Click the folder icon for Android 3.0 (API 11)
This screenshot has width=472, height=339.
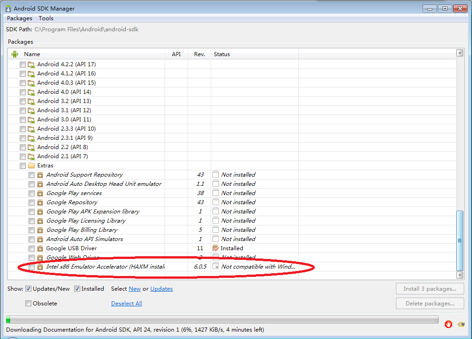31,120
